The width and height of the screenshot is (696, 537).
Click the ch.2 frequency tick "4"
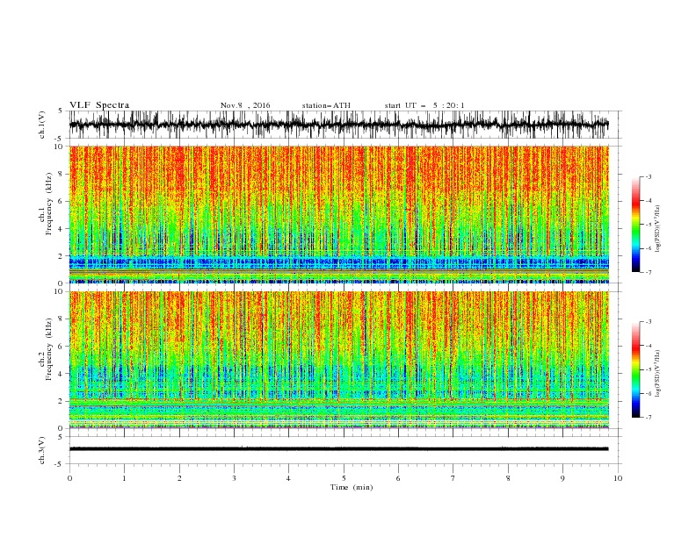(x=61, y=374)
